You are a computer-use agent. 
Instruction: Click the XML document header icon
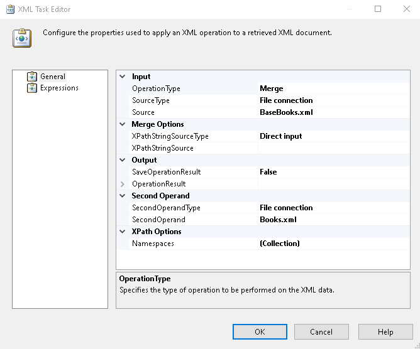pos(22,38)
